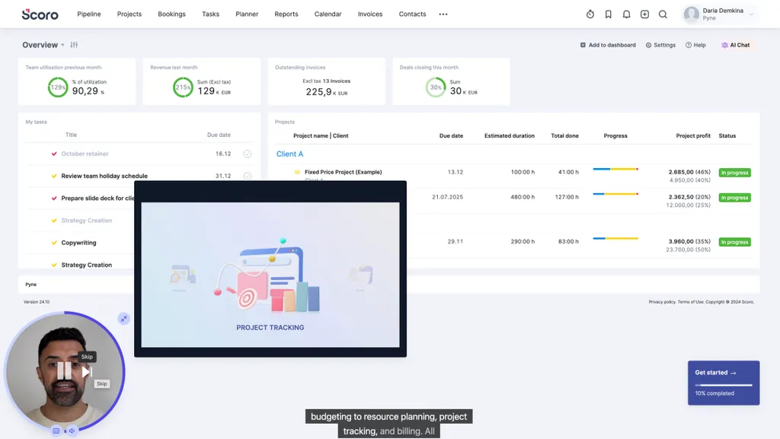Minimize the video bubble with collapse icon

[x=124, y=319]
